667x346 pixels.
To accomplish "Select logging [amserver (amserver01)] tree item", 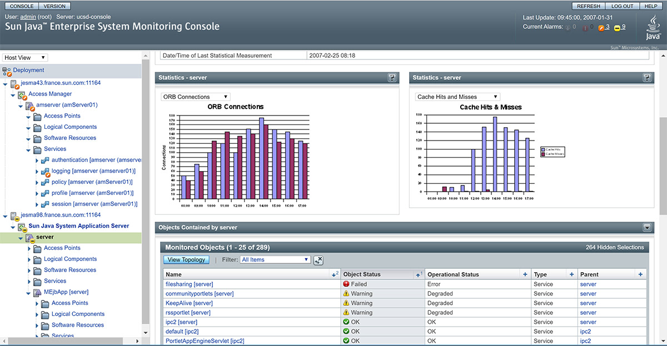I will [x=93, y=171].
